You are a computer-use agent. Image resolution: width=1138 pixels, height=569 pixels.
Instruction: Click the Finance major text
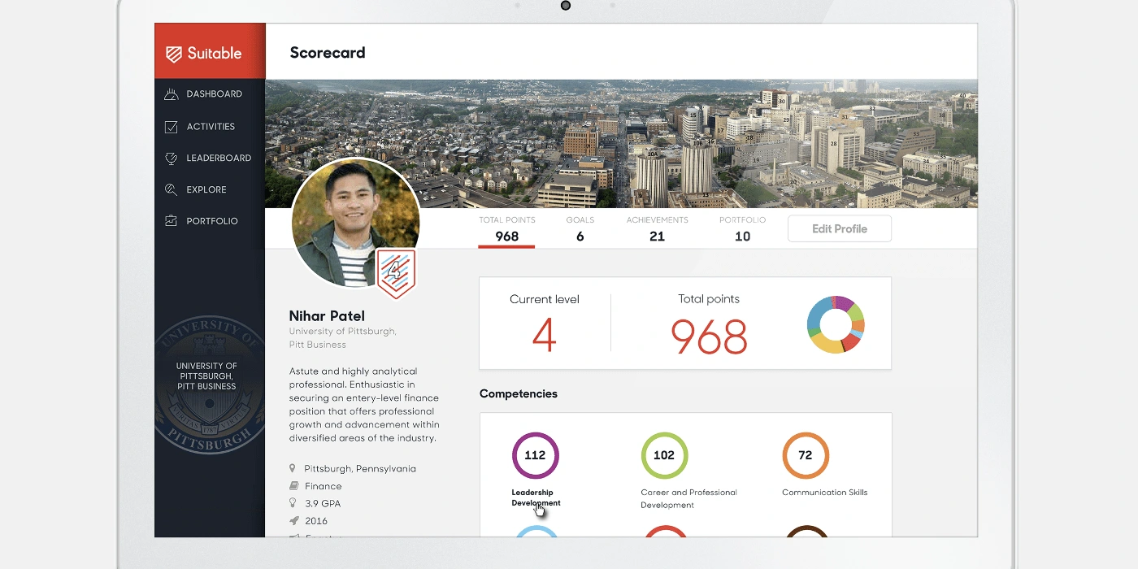tap(324, 486)
